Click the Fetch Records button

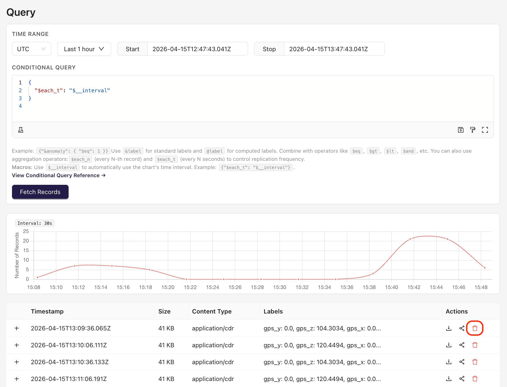pos(40,192)
